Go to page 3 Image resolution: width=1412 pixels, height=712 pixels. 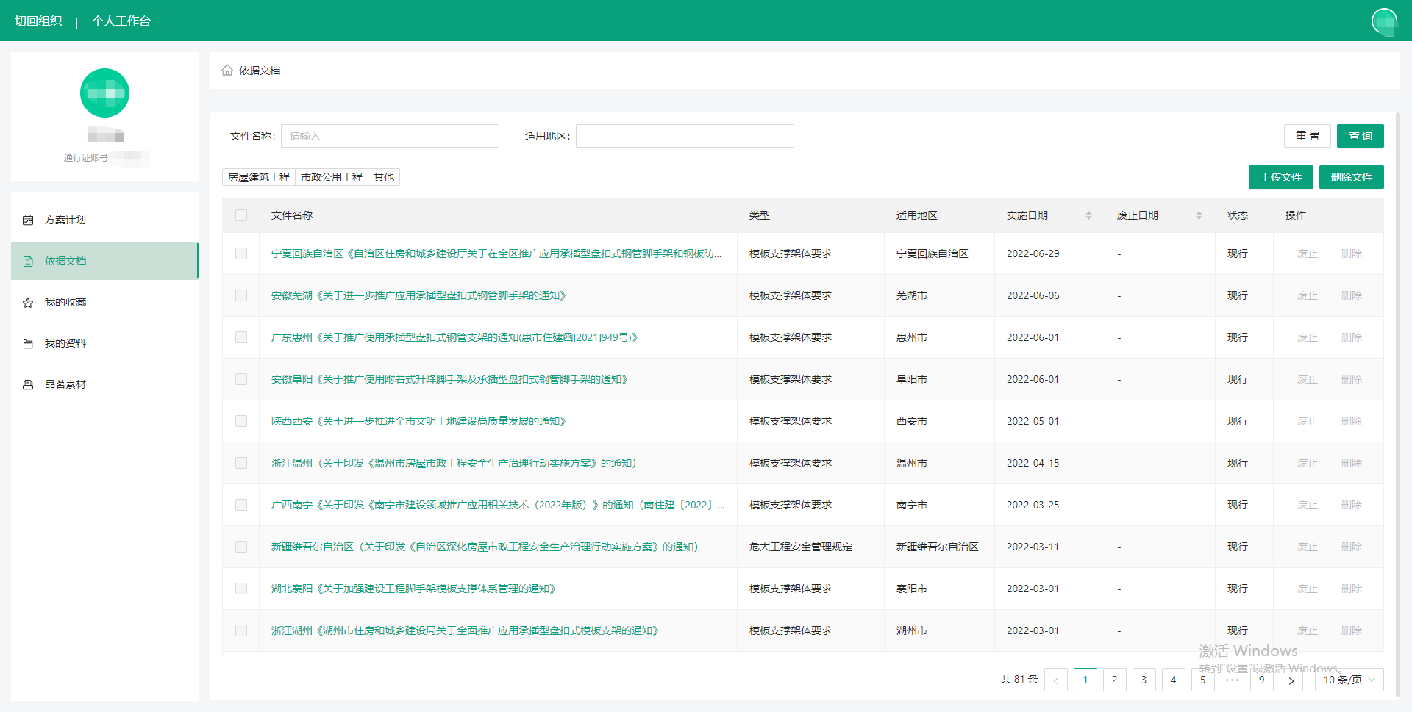click(x=1144, y=680)
